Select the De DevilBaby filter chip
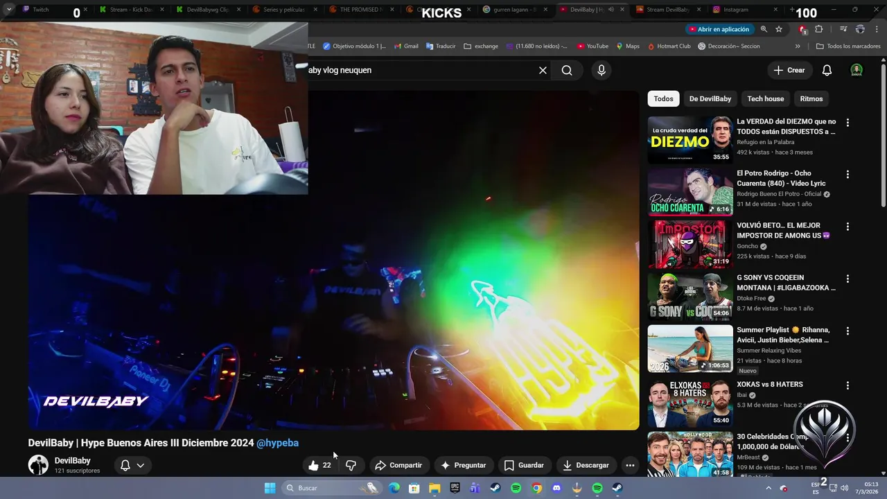Screen dimensions: 887x499 tap(710, 98)
